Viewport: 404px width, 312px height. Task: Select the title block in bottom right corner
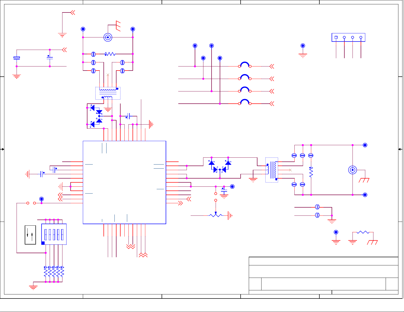coord(323,276)
